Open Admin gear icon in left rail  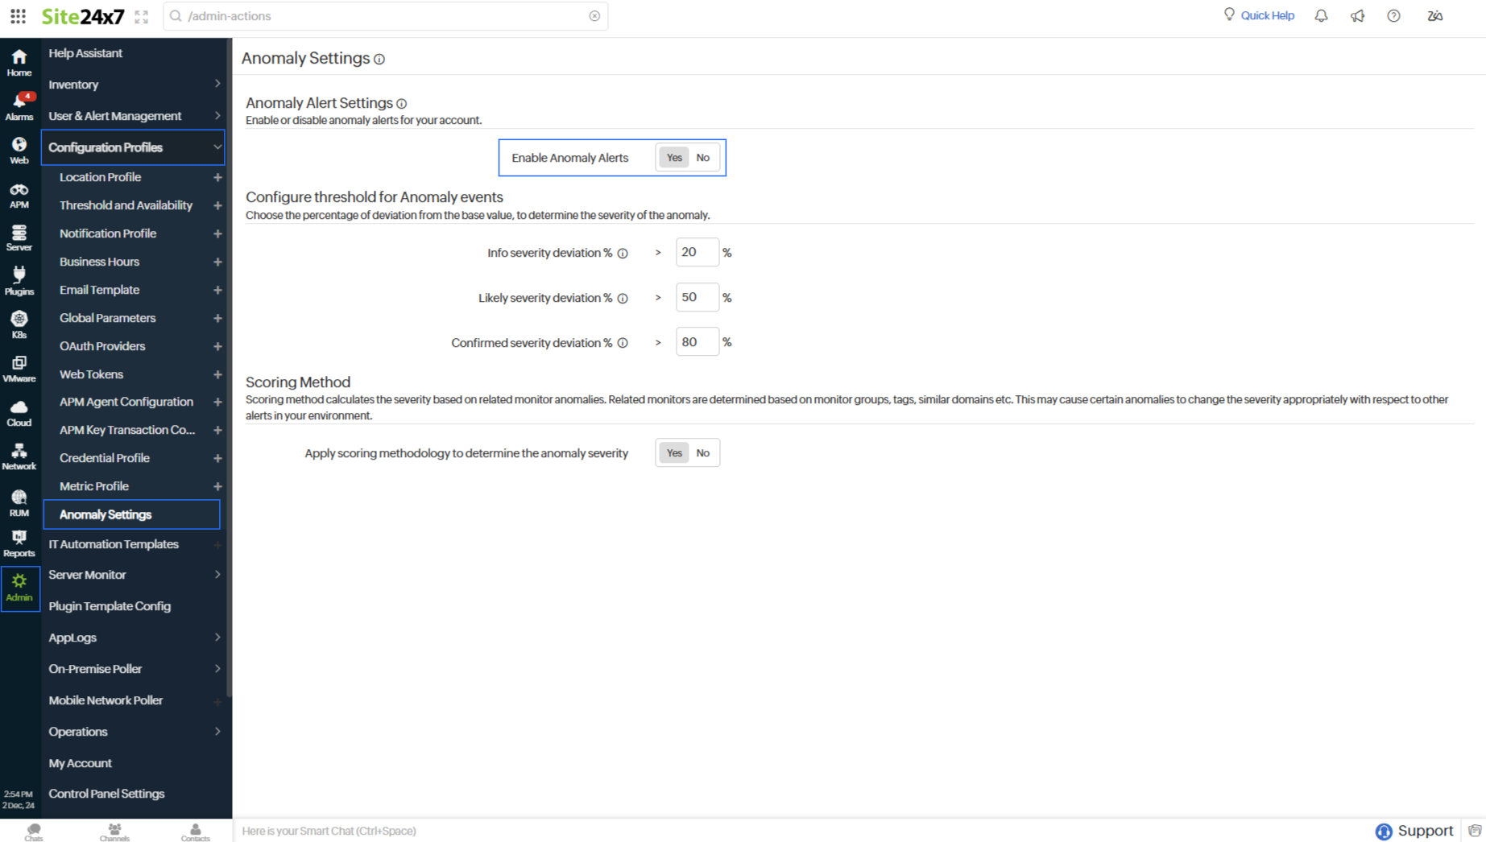(x=19, y=588)
